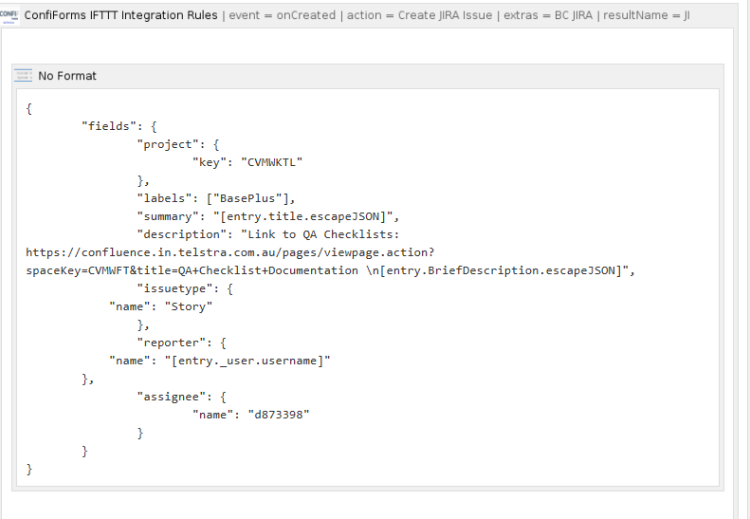This screenshot has height=519, width=750.
Task: Click the extras = BC JIRA parameter
Action: coord(548,15)
